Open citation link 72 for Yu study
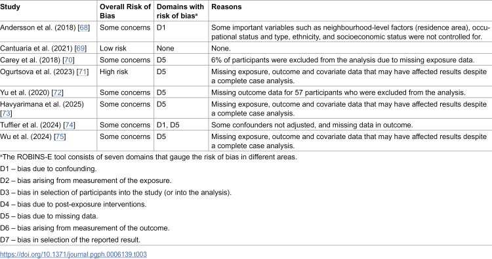 (58, 92)
